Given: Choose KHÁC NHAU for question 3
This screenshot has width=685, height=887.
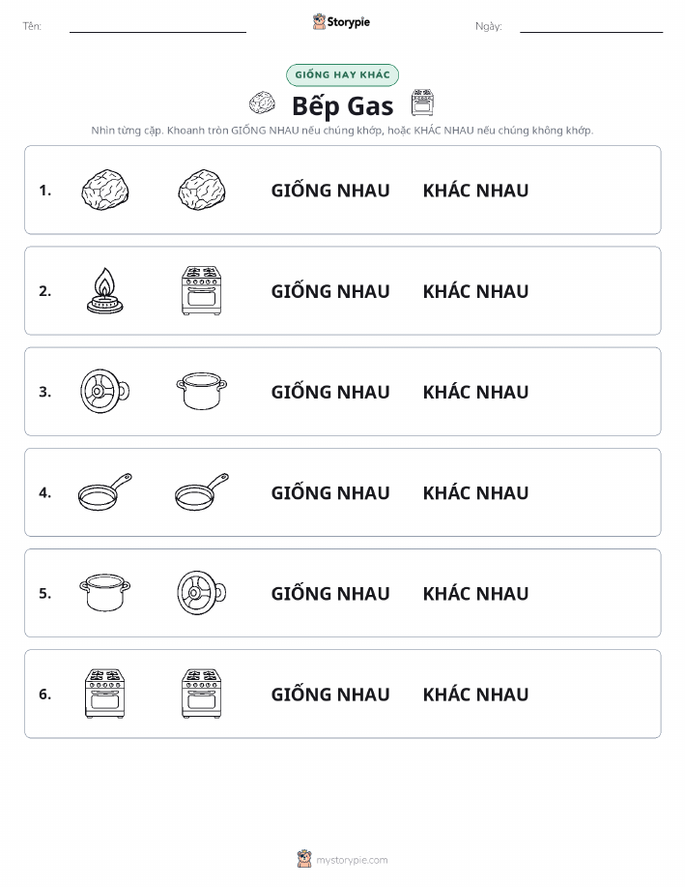Looking at the screenshot, I should pos(476,392).
